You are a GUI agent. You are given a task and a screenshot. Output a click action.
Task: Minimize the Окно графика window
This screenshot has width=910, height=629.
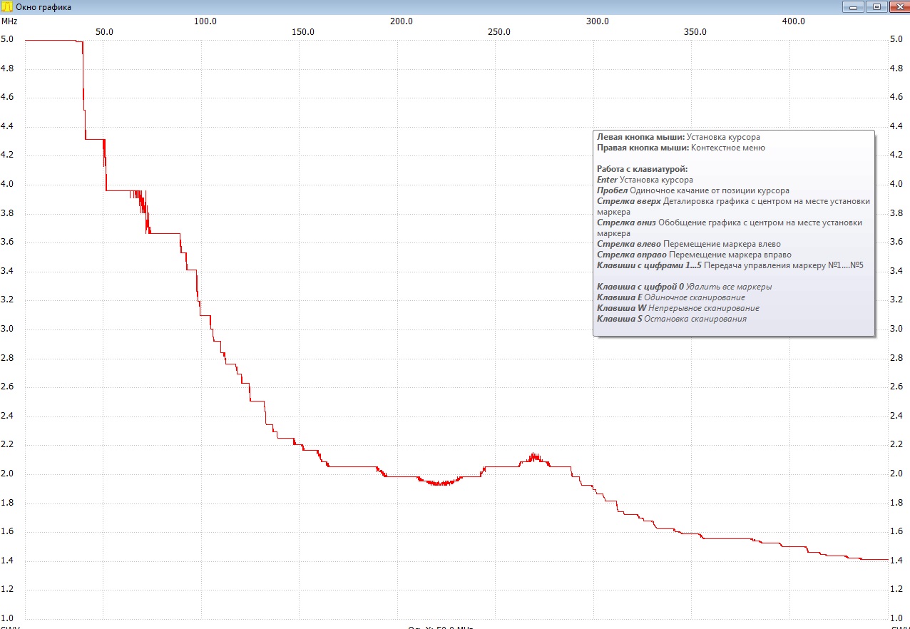[x=853, y=6]
